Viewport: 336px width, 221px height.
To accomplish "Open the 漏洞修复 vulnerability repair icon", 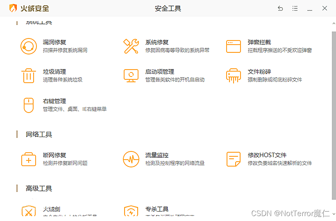I will (29, 46).
